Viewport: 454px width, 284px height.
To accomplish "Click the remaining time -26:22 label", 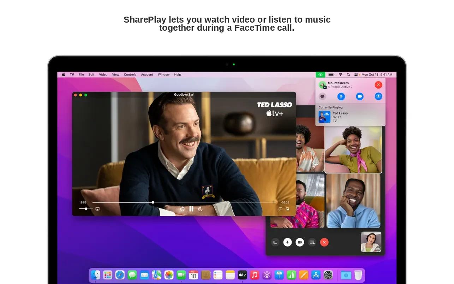I will [285, 202].
